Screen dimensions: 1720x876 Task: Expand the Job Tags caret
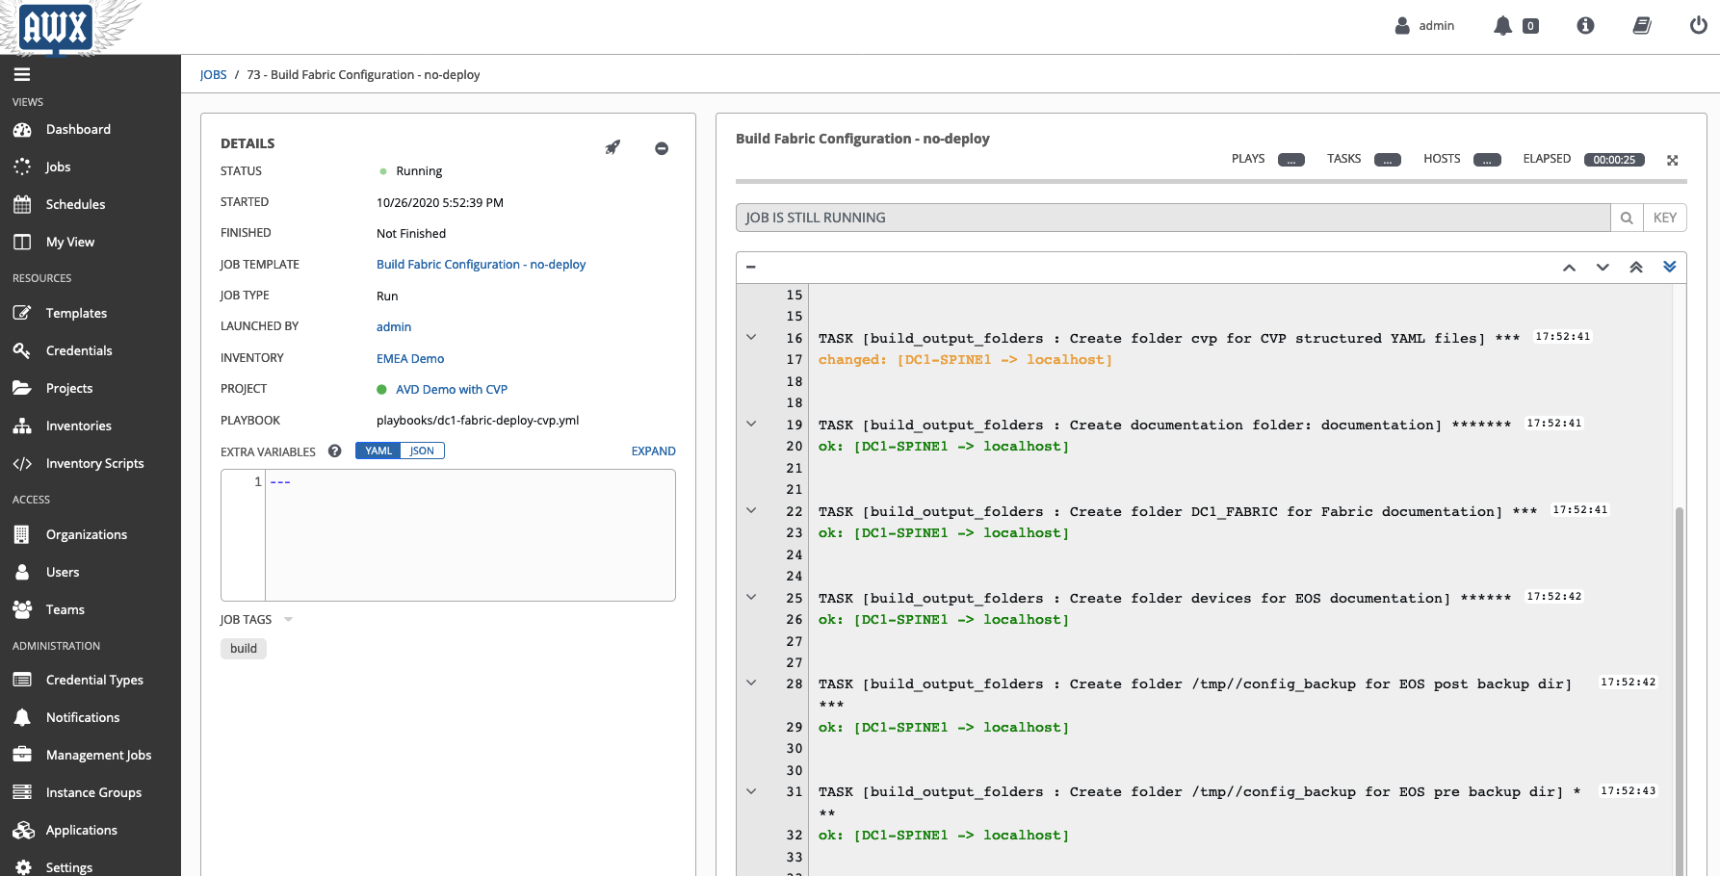point(288,620)
